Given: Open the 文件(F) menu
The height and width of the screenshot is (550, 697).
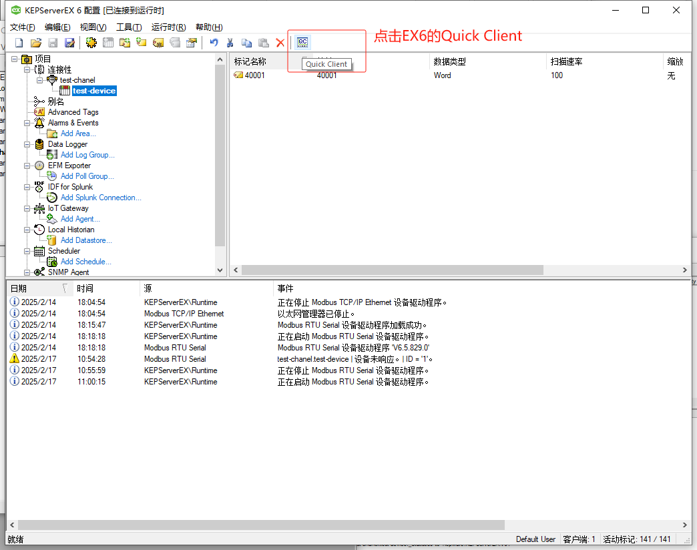Looking at the screenshot, I should 23,27.
